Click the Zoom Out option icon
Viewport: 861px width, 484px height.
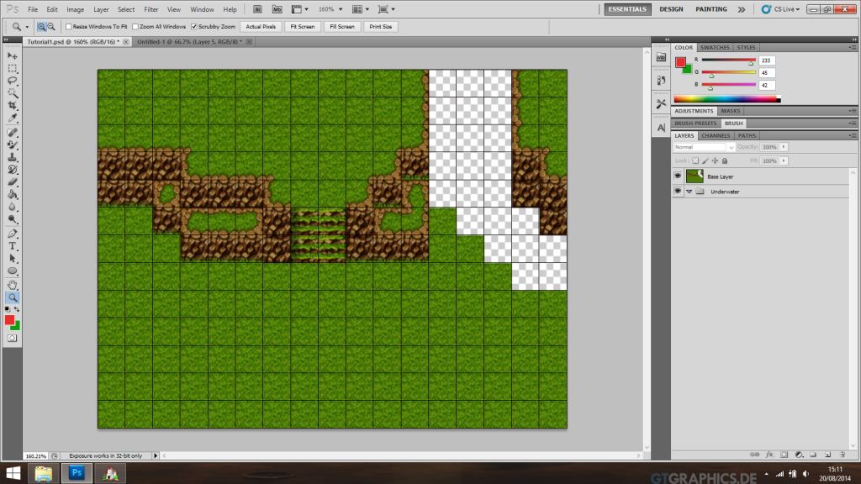click(x=51, y=26)
